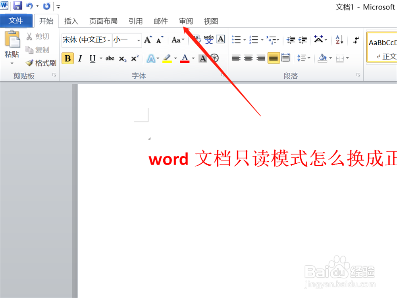This screenshot has height=298, width=397.
Task: Apply distributed alignment
Action: tap(285, 58)
